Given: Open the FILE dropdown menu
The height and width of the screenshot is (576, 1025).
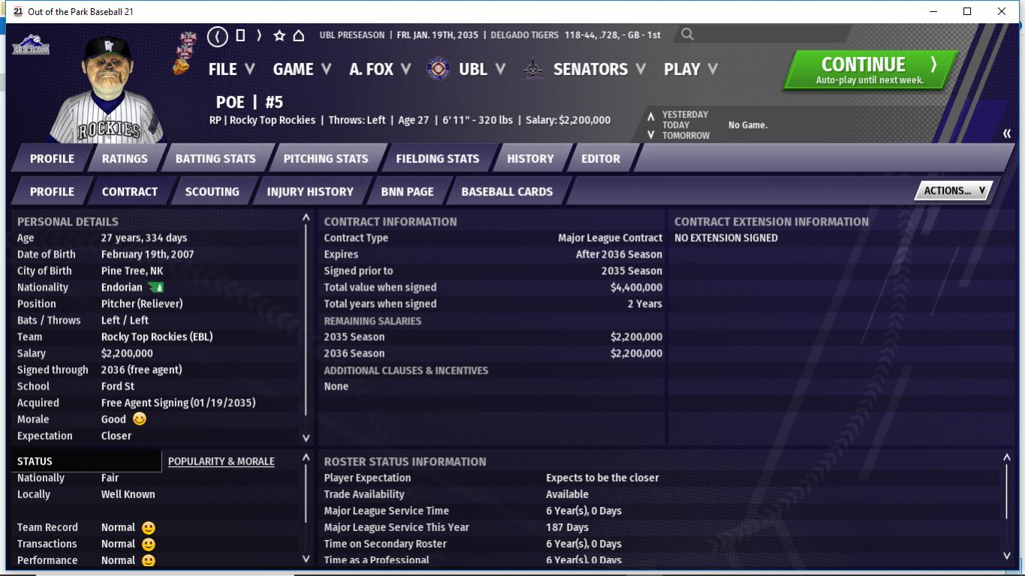Looking at the screenshot, I should click(231, 69).
